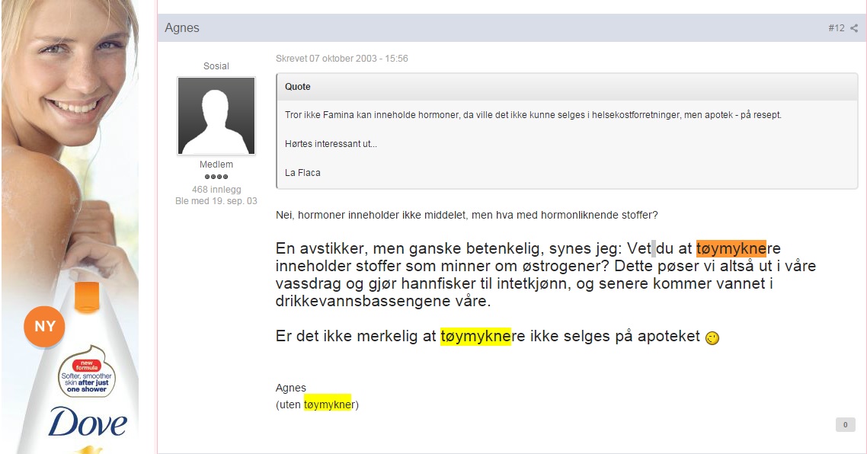This screenshot has height=454, width=867.
Task: Click the 'new formula' label on the Dove bottle
Action: 87,366
